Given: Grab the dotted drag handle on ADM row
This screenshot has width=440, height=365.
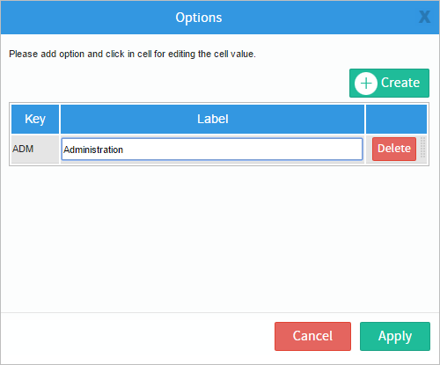Looking at the screenshot, I should [x=422, y=148].
